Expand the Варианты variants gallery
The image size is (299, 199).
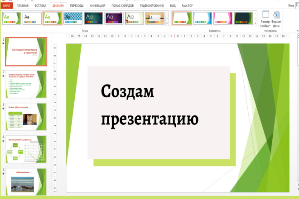(256, 24)
